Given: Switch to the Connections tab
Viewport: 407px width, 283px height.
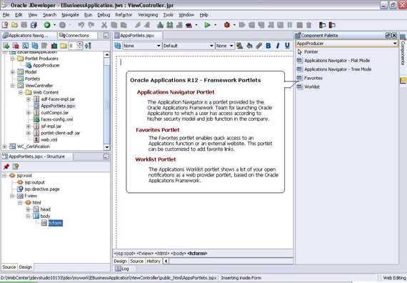Looking at the screenshot, I should pyautogui.click(x=77, y=35).
